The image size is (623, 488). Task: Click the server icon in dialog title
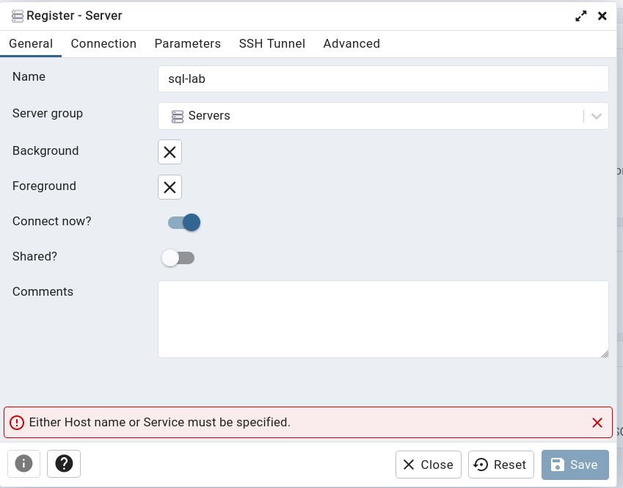[18, 15]
